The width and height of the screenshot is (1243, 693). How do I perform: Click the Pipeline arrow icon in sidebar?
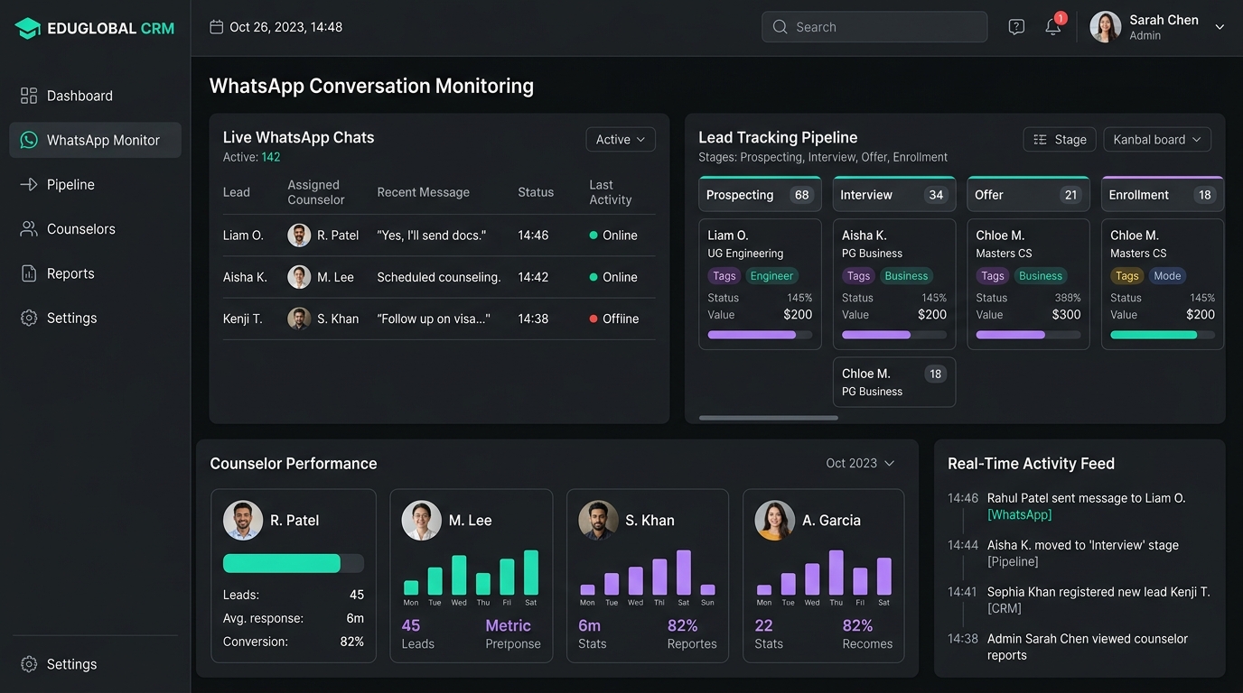(29, 184)
